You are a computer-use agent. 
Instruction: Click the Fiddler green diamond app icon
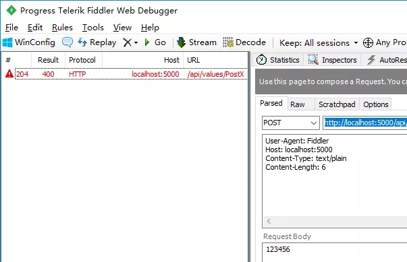coord(11,10)
